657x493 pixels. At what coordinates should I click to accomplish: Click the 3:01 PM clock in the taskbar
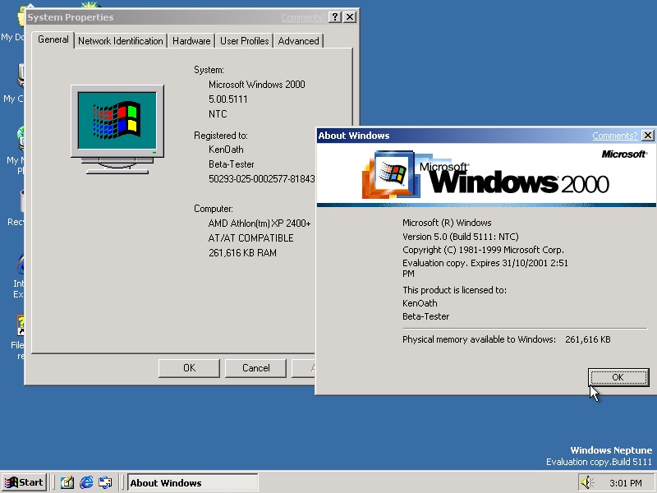click(626, 483)
